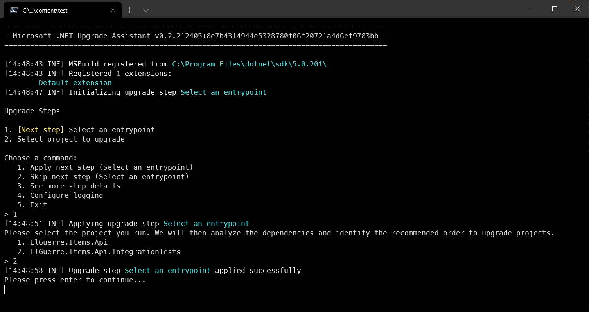Click the cyan 'Default extension' text

(75, 83)
